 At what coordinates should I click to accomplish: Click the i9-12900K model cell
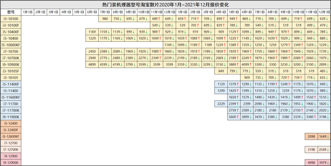pos(11,163)
